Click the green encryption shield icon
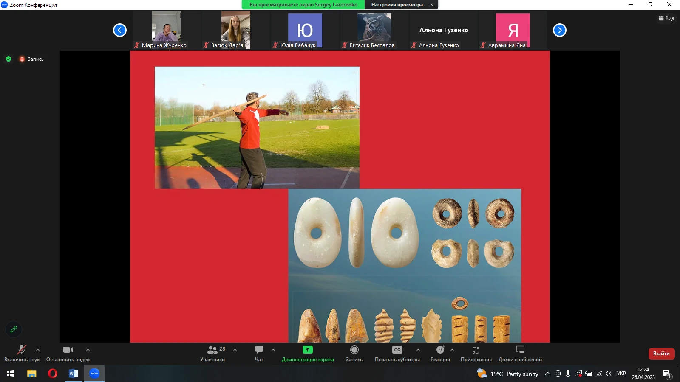The image size is (680, 382). pos(8,59)
